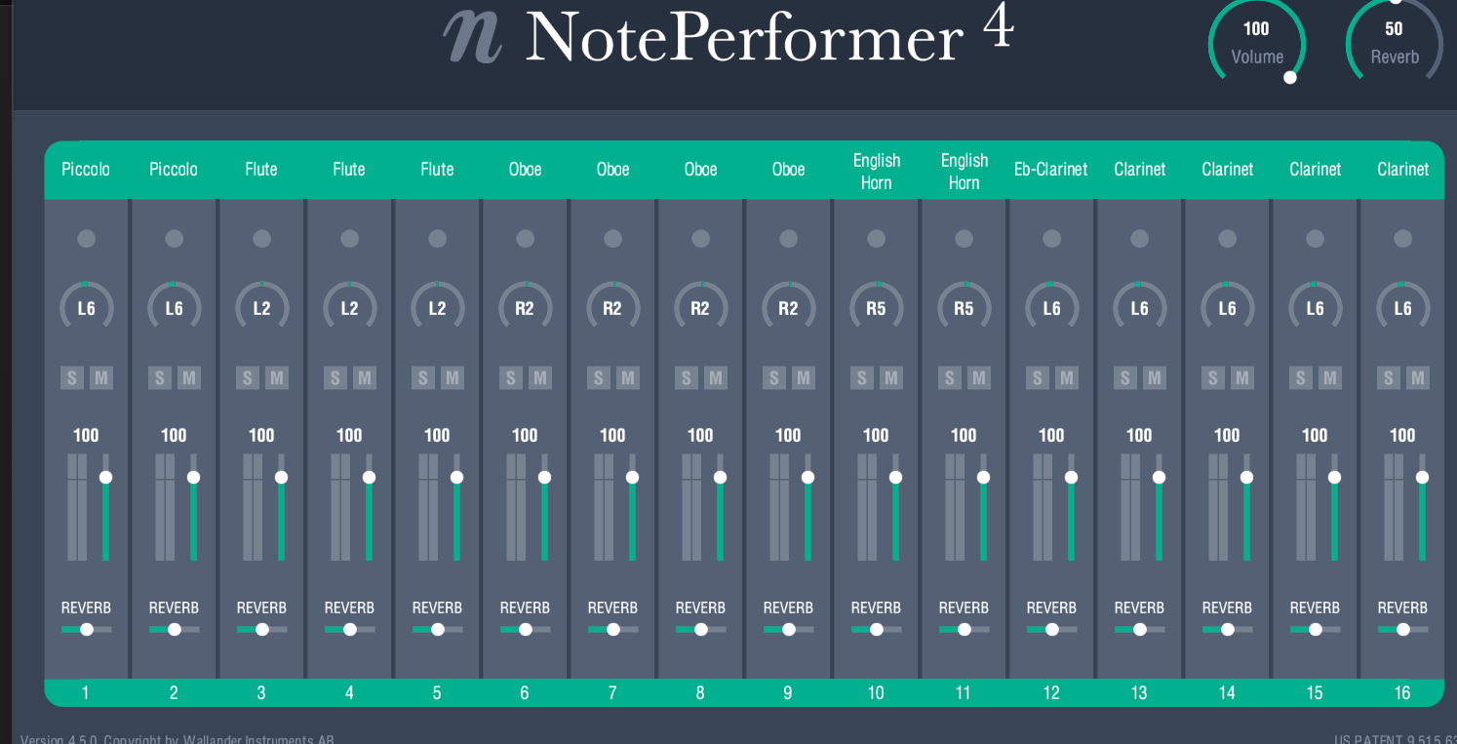Click the English Horn label above channel 10
This screenshot has height=744, width=1457.
(877, 172)
